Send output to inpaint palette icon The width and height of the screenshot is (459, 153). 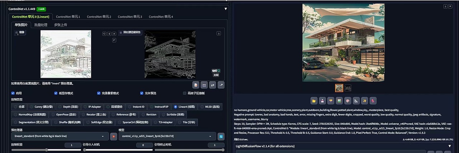(x=348, y=101)
